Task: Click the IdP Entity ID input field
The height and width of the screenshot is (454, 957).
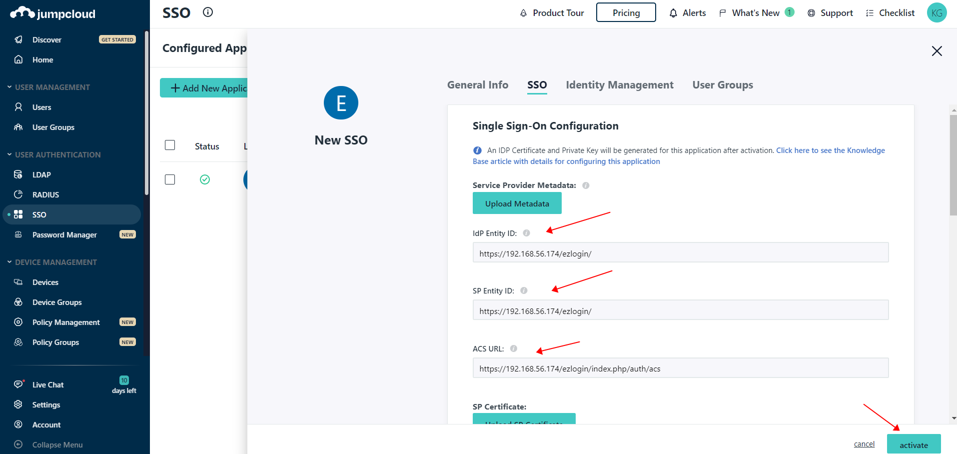Action: (x=681, y=252)
